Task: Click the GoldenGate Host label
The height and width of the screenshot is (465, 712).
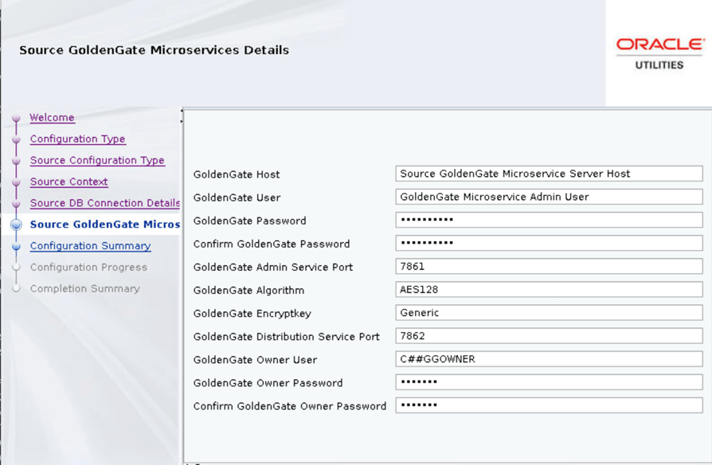Action: point(237,174)
